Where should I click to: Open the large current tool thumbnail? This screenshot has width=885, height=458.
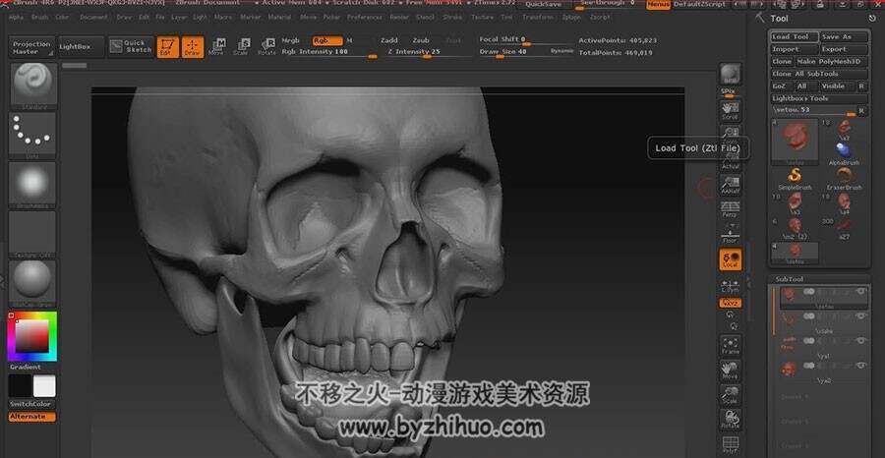tap(795, 140)
